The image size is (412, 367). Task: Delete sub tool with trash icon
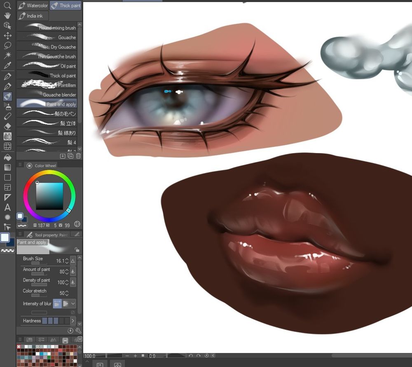(x=78, y=156)
